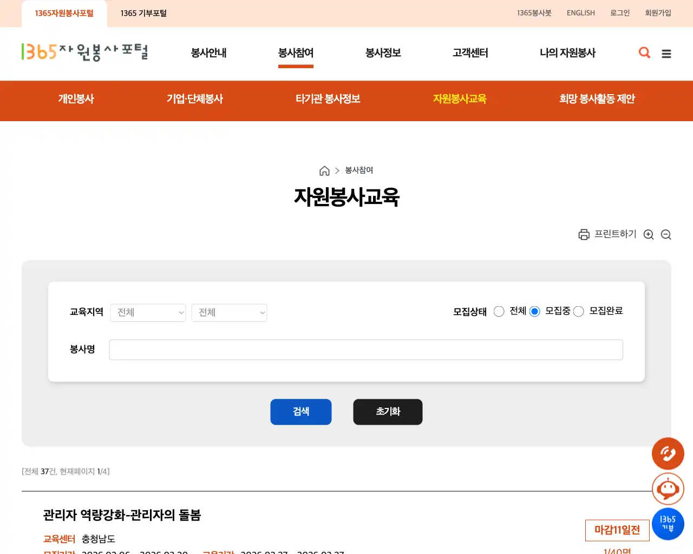Click the home icon in the breadcrumb
This screenshot has width=693, height=554.
coord(325,170)
